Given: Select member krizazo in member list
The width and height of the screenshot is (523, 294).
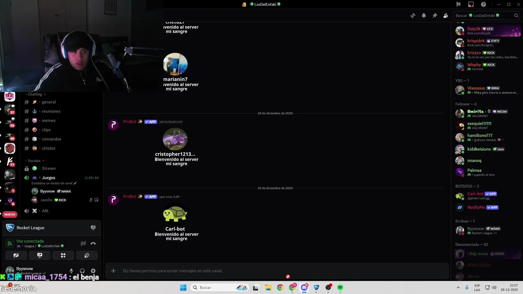Looking at the screenshot, I should (x=487, y=54).
